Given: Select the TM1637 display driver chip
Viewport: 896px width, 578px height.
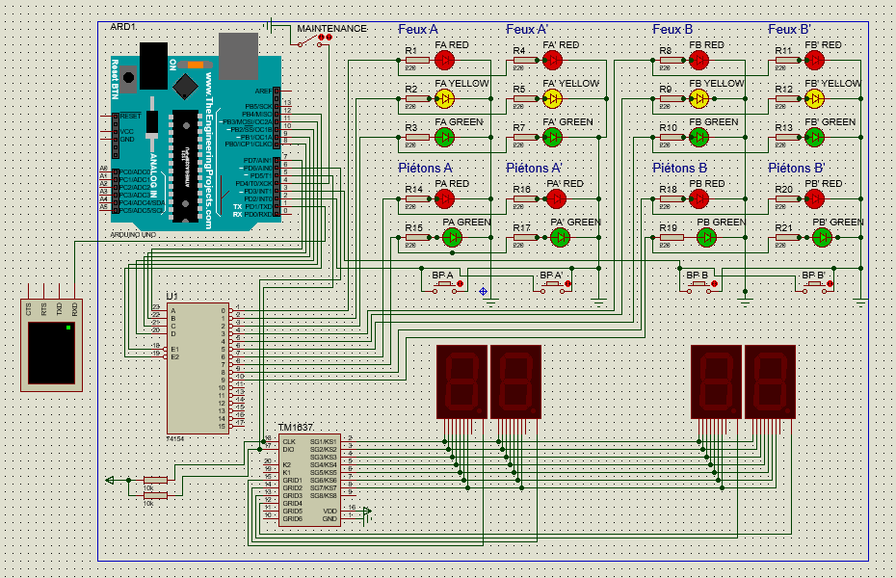Looking at the screenshot, I should click(309, 480).
